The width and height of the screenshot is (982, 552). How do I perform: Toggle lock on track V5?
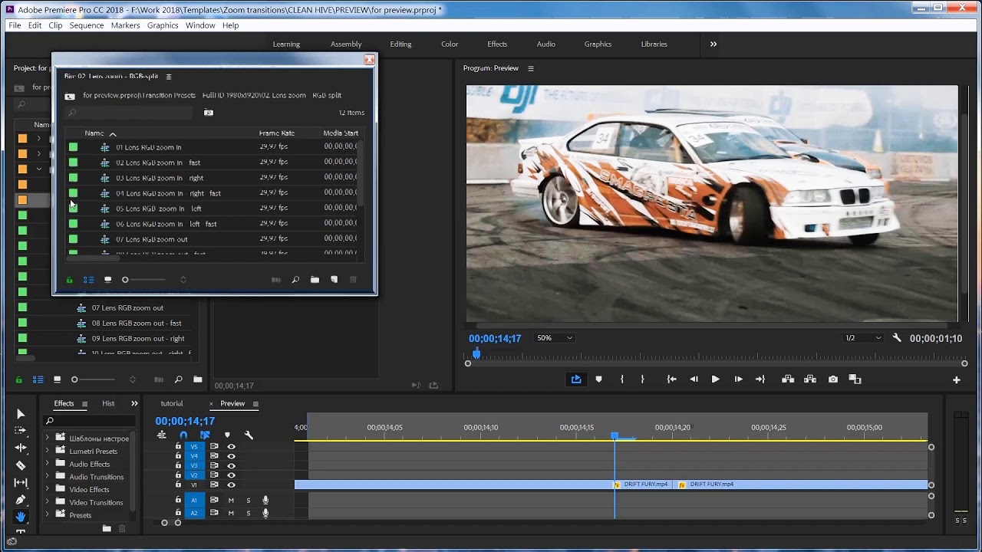click(x=178, y=446)
